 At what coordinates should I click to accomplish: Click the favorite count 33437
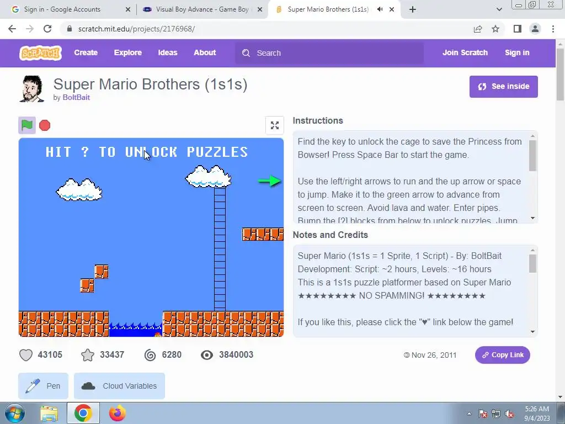tap(112, 355)
